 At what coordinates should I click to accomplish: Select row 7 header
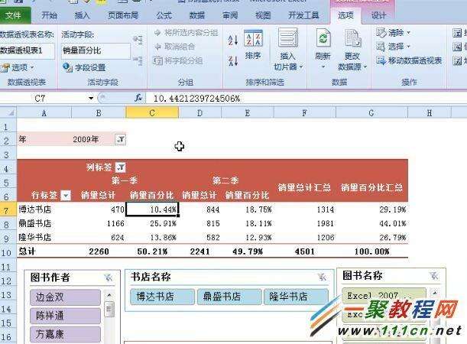[8, 210]
